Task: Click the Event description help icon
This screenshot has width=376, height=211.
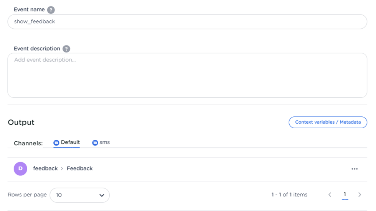Action: click(66, 49)
